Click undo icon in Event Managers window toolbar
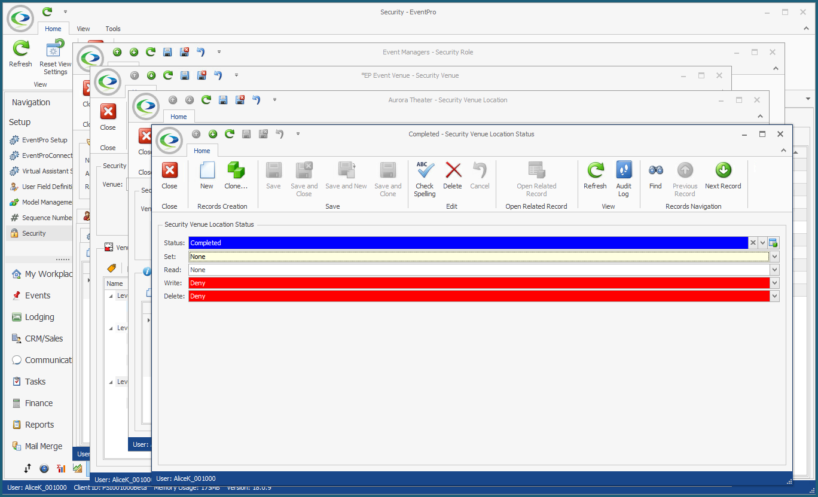 tap(201, 52)
